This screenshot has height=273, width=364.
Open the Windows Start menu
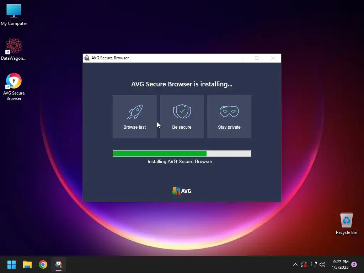tap(11, 264)
